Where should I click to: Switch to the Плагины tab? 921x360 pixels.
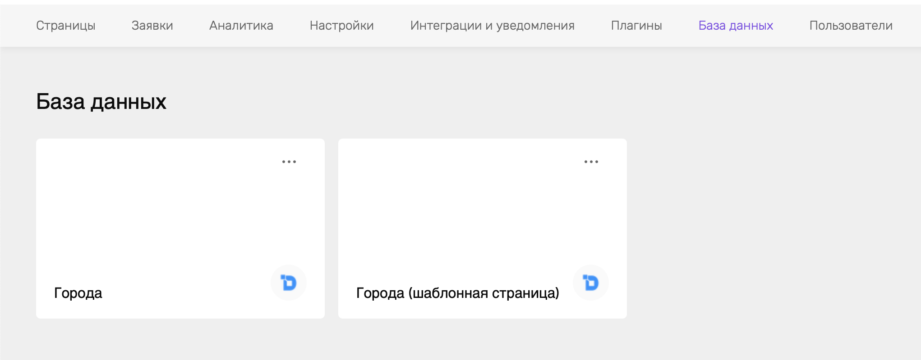click(x=636, y=26)
